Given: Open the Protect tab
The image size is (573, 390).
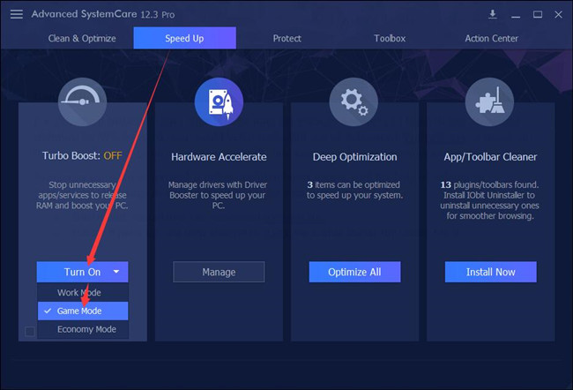Looking at the screenshot, I should tap(287, 39).
